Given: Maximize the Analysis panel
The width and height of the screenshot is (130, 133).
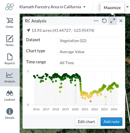Looking at the screenshot, I should coord(113,21).
